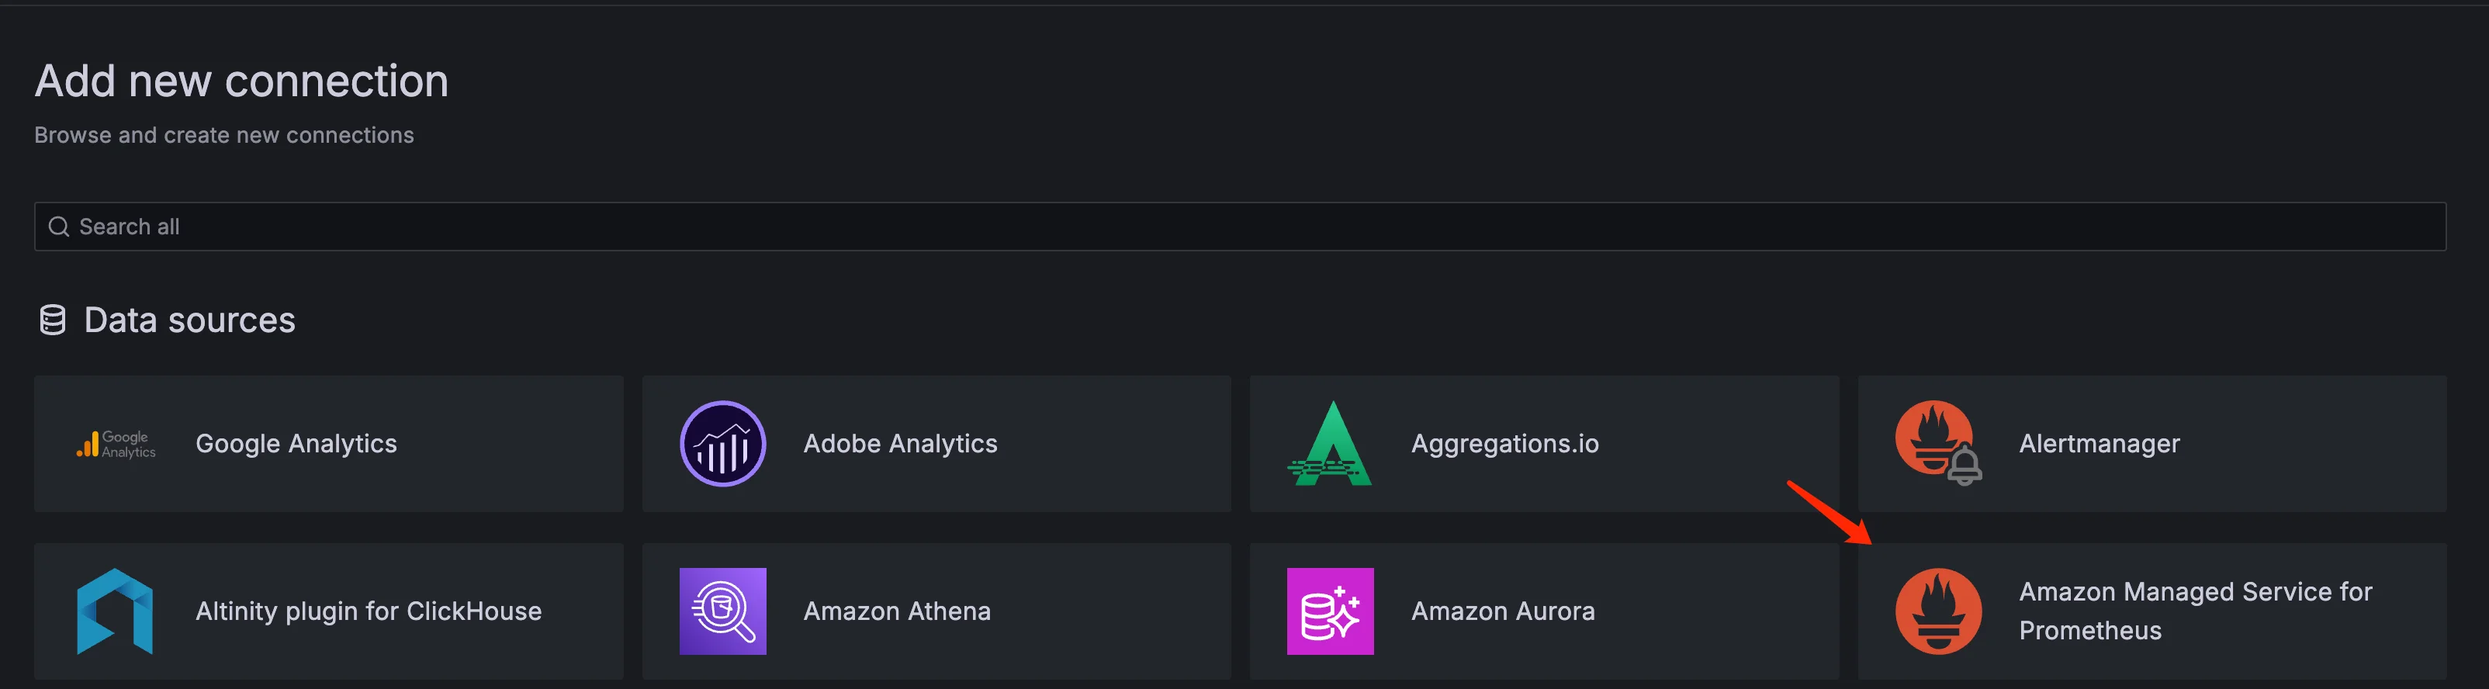This screenshot has width=2489, height=689.
Task: Click the Adobe Analytics chart icon
Action: click(x=723, y=444)
